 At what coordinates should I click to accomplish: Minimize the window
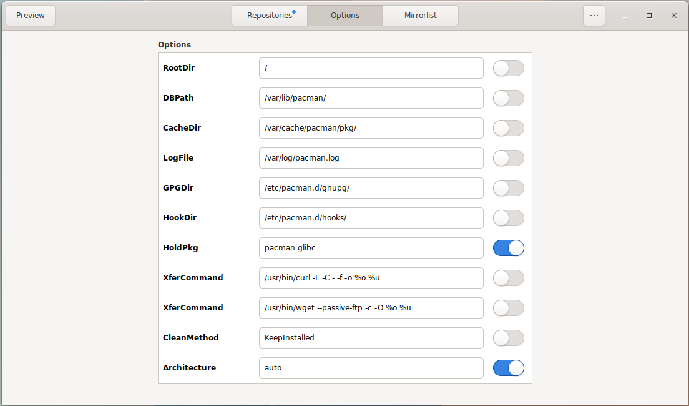pyautogui.click(x=624, y=16)
